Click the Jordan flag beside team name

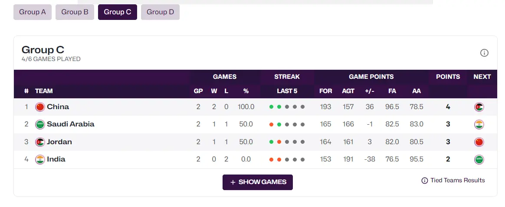(x=40, y=142)
